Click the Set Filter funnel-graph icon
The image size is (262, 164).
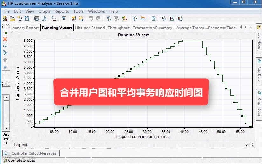(109, 18)
